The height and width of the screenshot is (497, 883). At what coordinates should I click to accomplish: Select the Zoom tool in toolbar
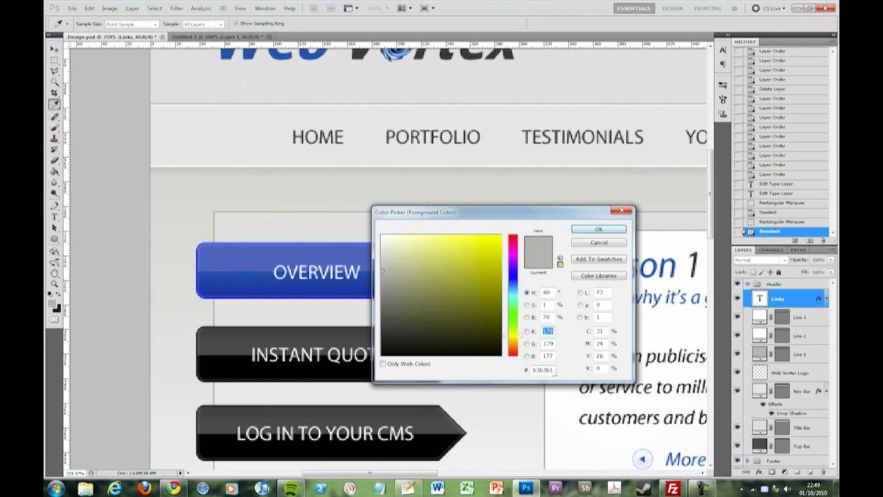pyautogui.click(x=54, y=283)
